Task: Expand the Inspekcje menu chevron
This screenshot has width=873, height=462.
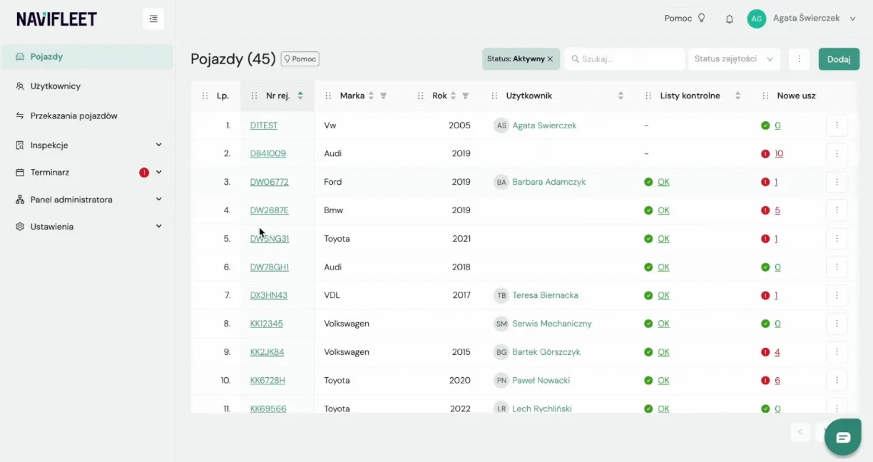Action: (158, 145)
